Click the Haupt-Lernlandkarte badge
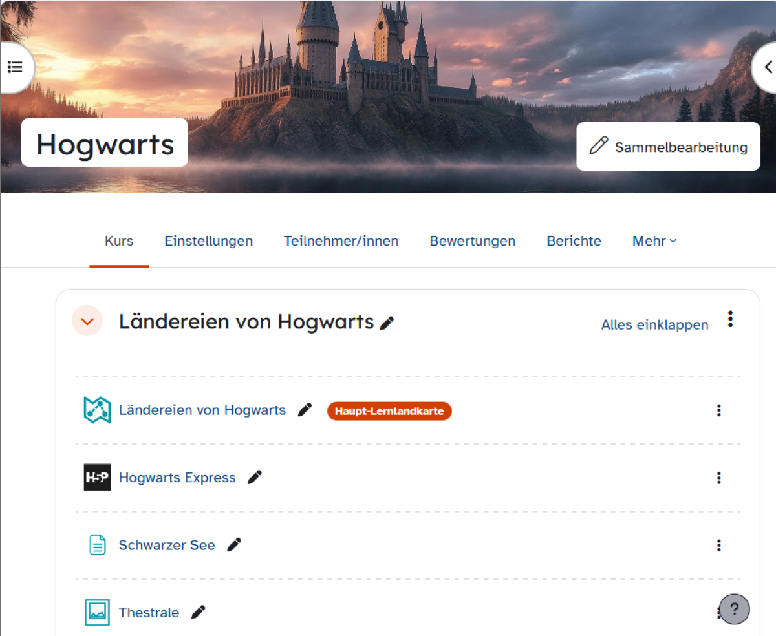 point(389,411)
